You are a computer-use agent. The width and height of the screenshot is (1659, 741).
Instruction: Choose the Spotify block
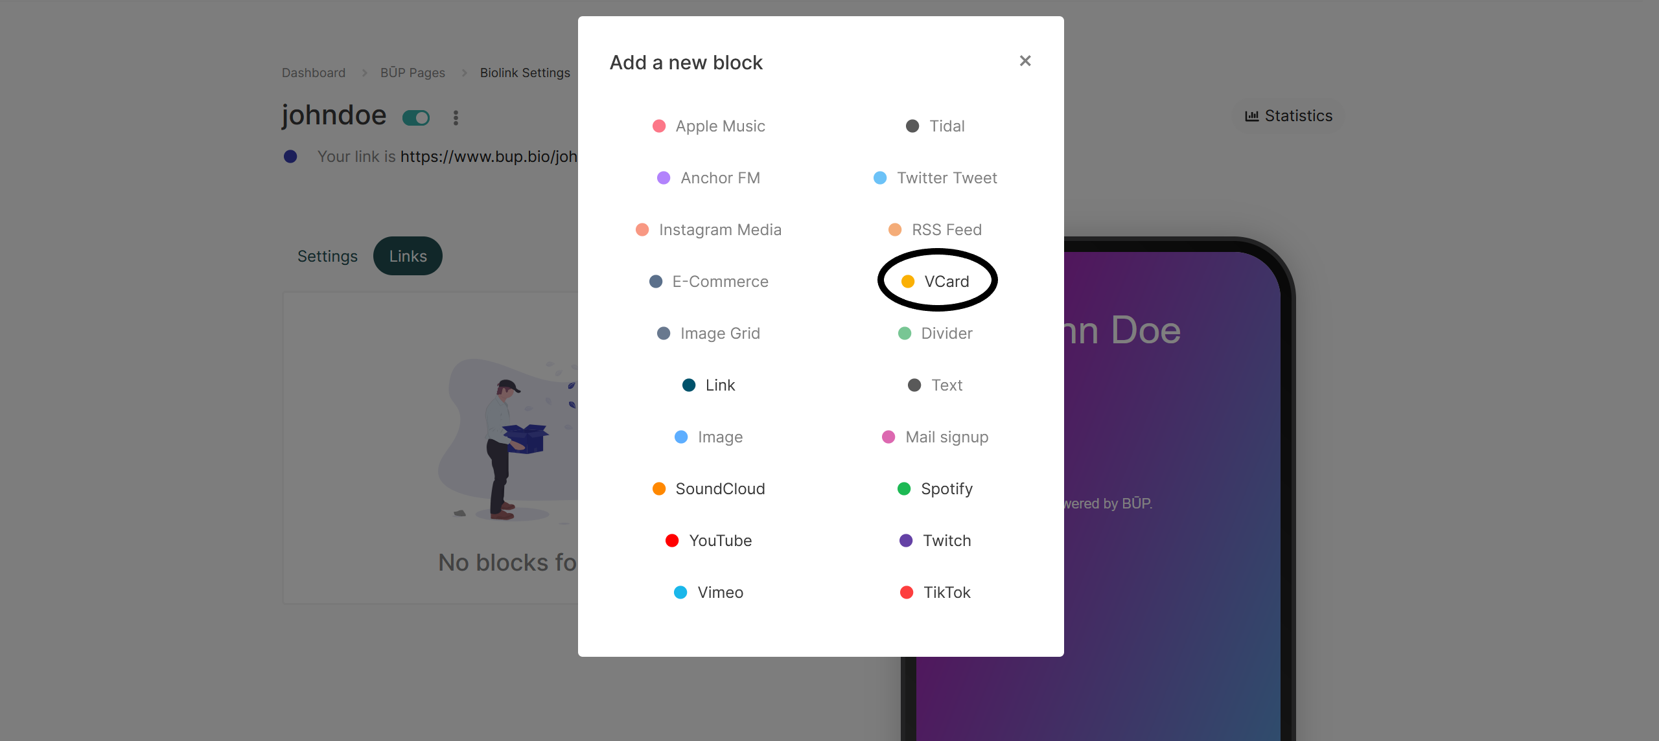(934, 488)
